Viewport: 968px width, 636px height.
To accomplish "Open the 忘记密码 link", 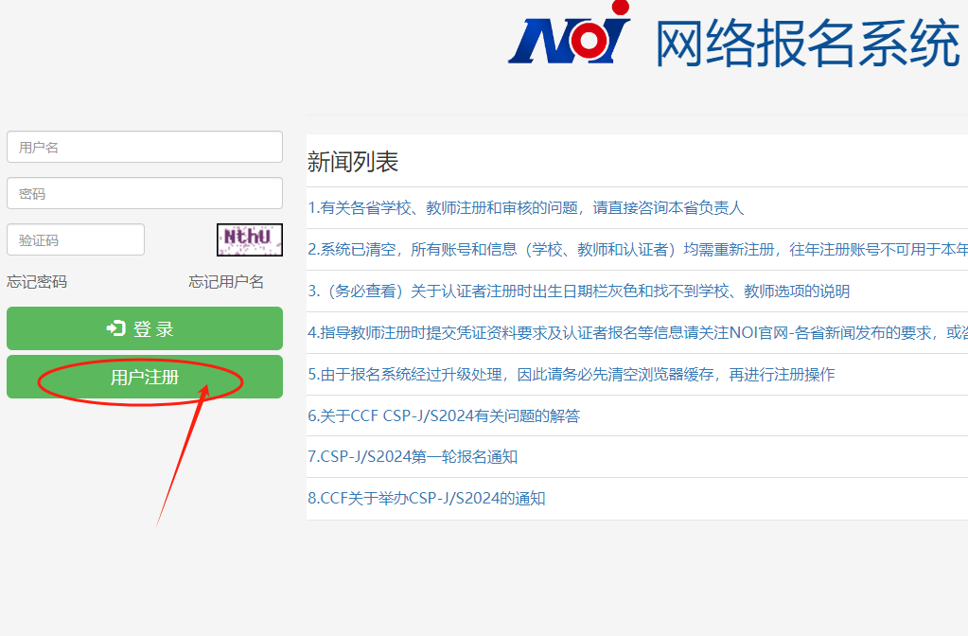I will (37, 282).
